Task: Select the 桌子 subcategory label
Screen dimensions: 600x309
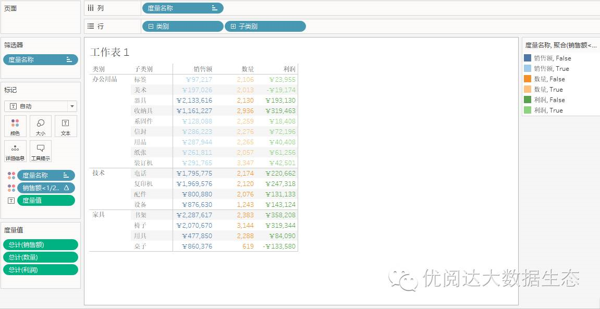Action: [140, 246]
